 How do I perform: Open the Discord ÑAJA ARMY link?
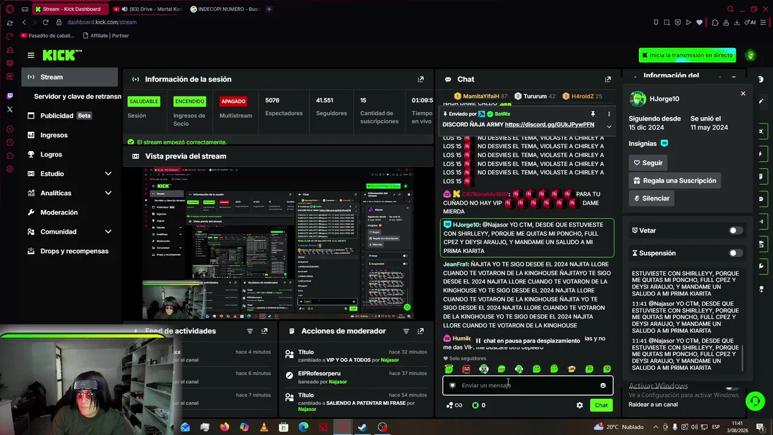tap(550, 124)
